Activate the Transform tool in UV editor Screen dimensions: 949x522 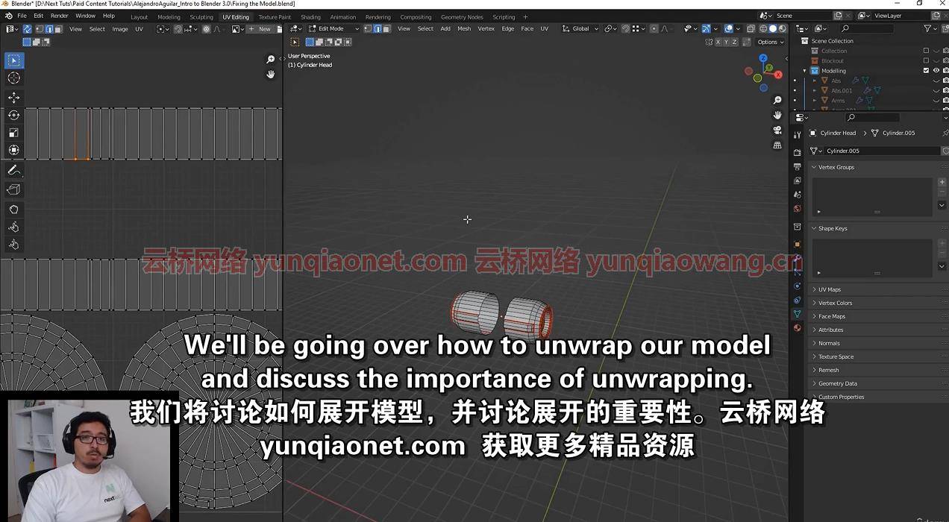tap(13, 150)
